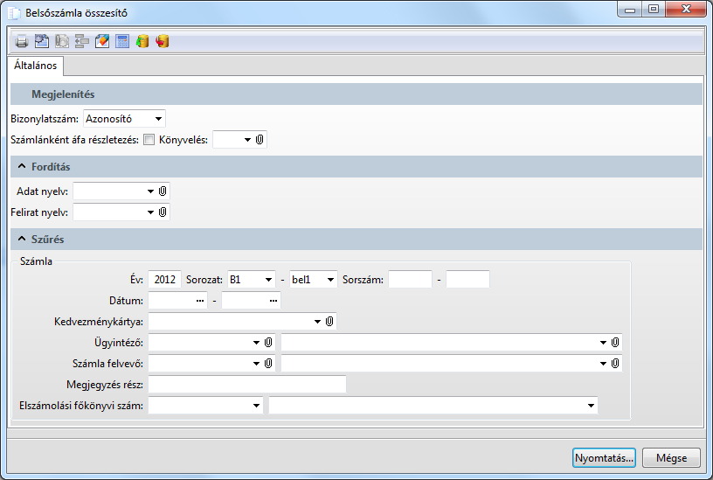Click the paperclip beside the first Ügyintéző field
The image size is (713, 480).
point(268,343)
